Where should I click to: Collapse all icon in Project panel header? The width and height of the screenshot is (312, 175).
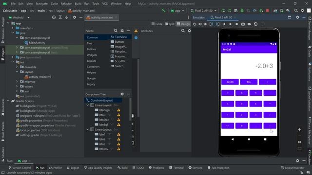click(66, 17)
